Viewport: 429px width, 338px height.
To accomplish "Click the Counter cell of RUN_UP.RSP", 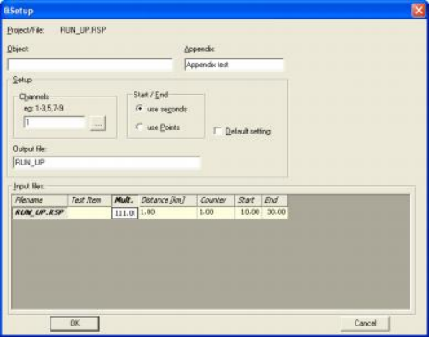I will click(216, 212).
